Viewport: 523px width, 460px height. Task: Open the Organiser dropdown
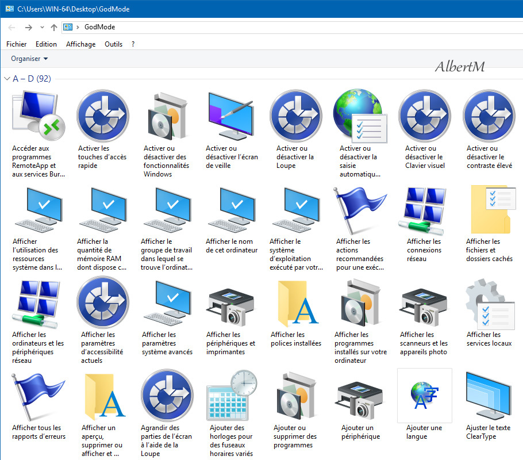[x=29, y=59]
